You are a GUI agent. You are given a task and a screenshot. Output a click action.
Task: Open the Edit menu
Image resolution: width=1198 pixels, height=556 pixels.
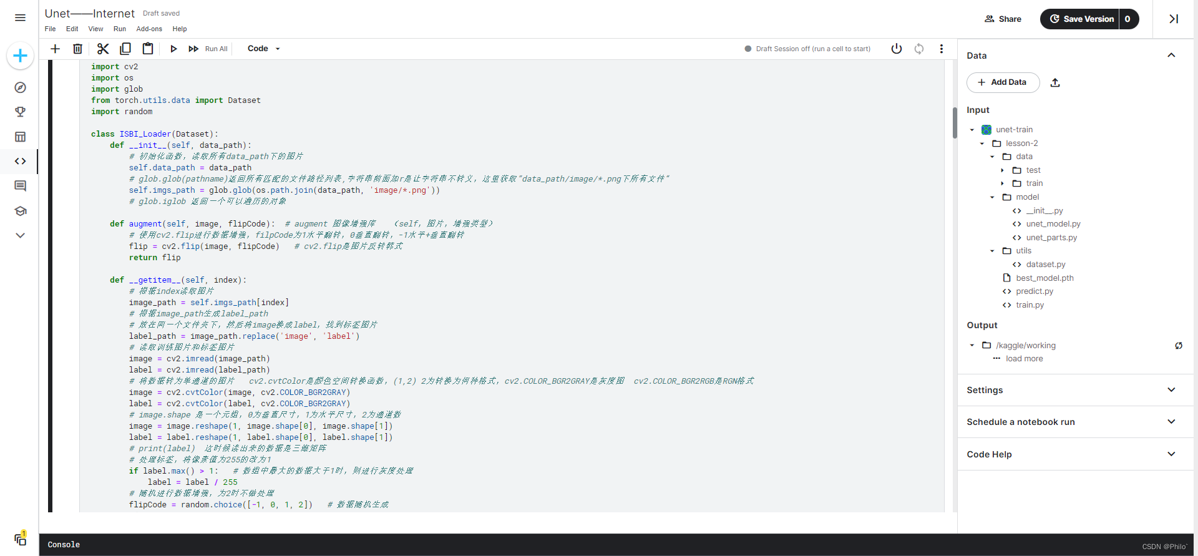point(72,29)
